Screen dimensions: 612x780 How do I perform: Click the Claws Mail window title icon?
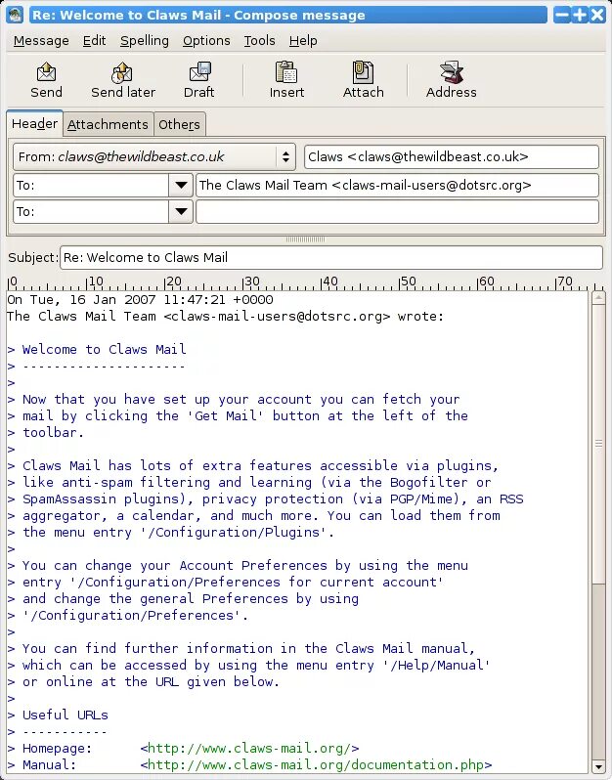(x=15, y=15)
